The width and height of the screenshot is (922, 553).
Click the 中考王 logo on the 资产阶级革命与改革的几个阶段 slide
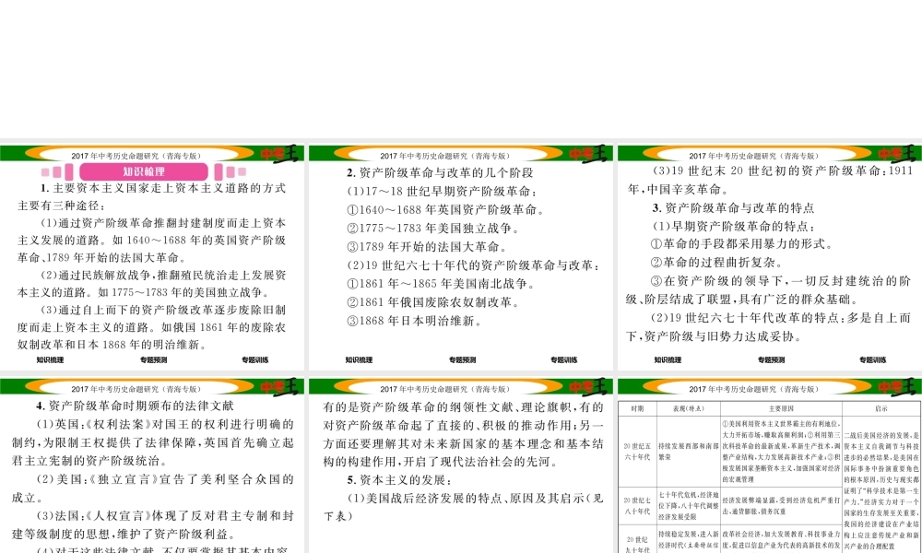(x=588, y=154)
